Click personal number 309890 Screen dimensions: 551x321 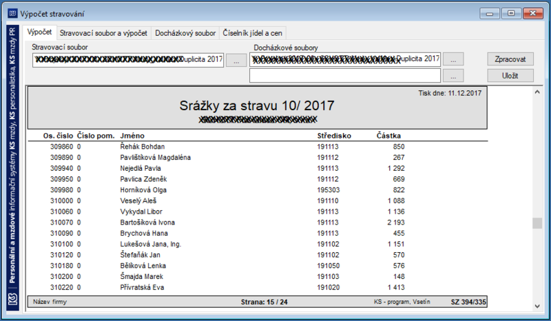point(61,158)
